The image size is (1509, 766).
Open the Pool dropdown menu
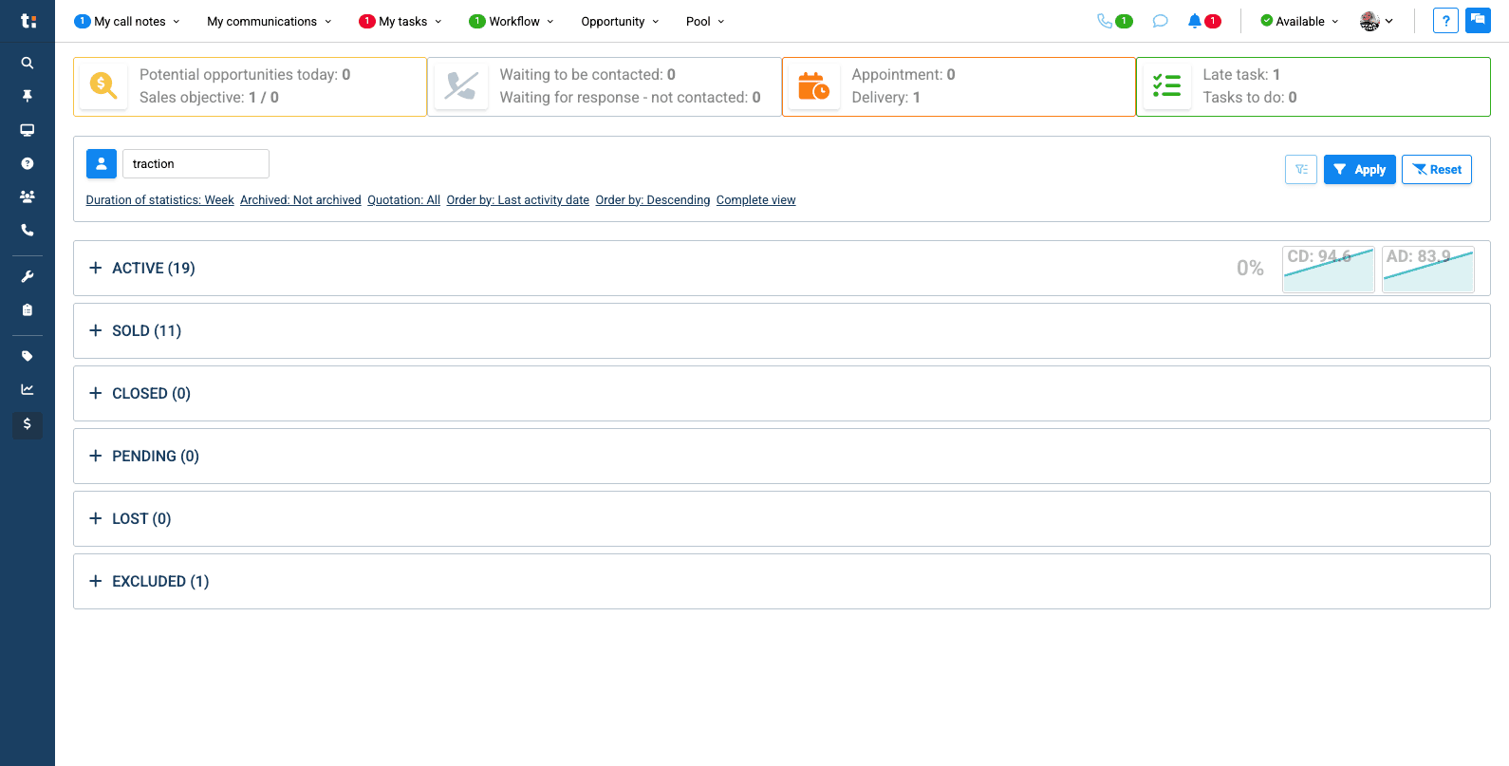click(705, 21)
